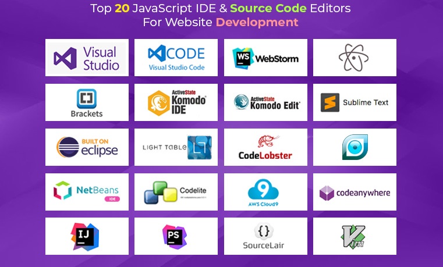Screen dimensions: 443x267
Task: Open the Light Table logo card
Action: tap(176, 147)
